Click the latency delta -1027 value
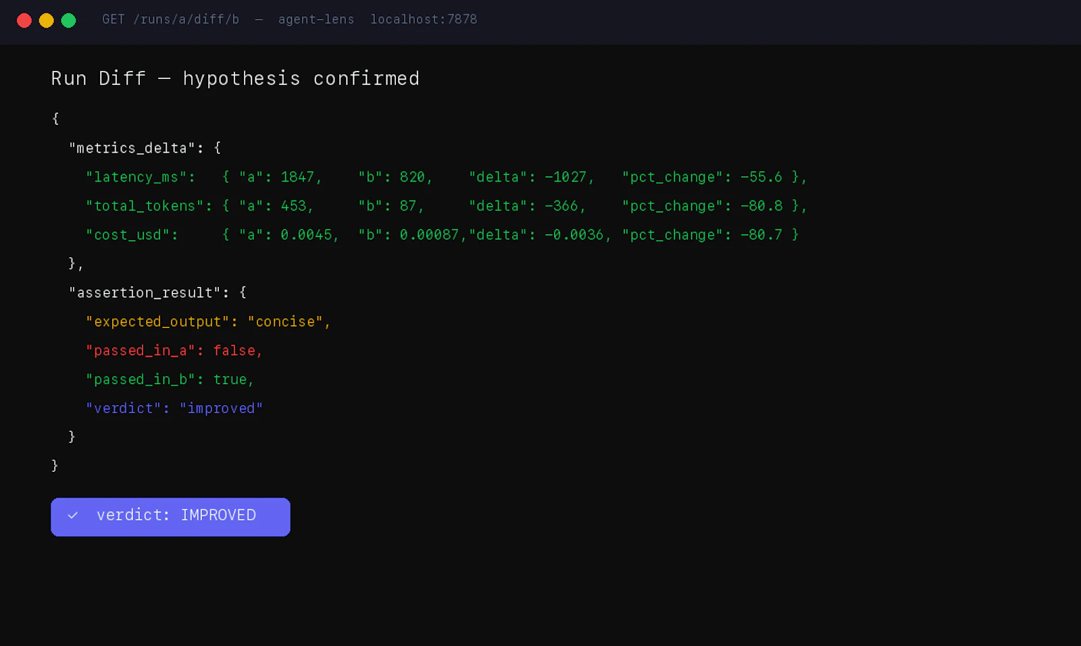The height and width of the screenshot is (646, 1081). click(x=565, y=177)
